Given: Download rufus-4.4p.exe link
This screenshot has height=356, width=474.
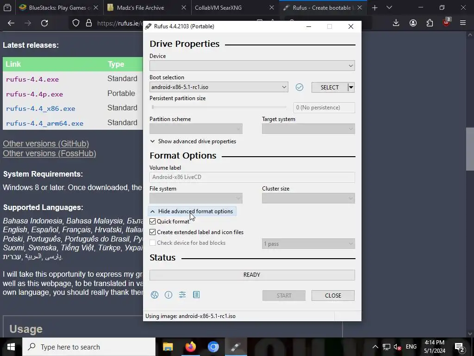Looking at the screenshot, I should 34,94.
